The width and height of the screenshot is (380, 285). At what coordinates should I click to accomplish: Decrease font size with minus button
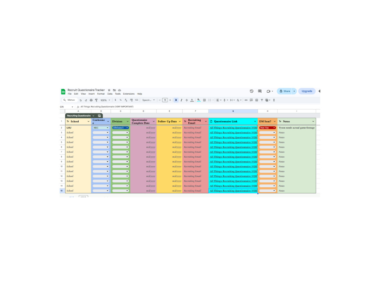[160, 100]
